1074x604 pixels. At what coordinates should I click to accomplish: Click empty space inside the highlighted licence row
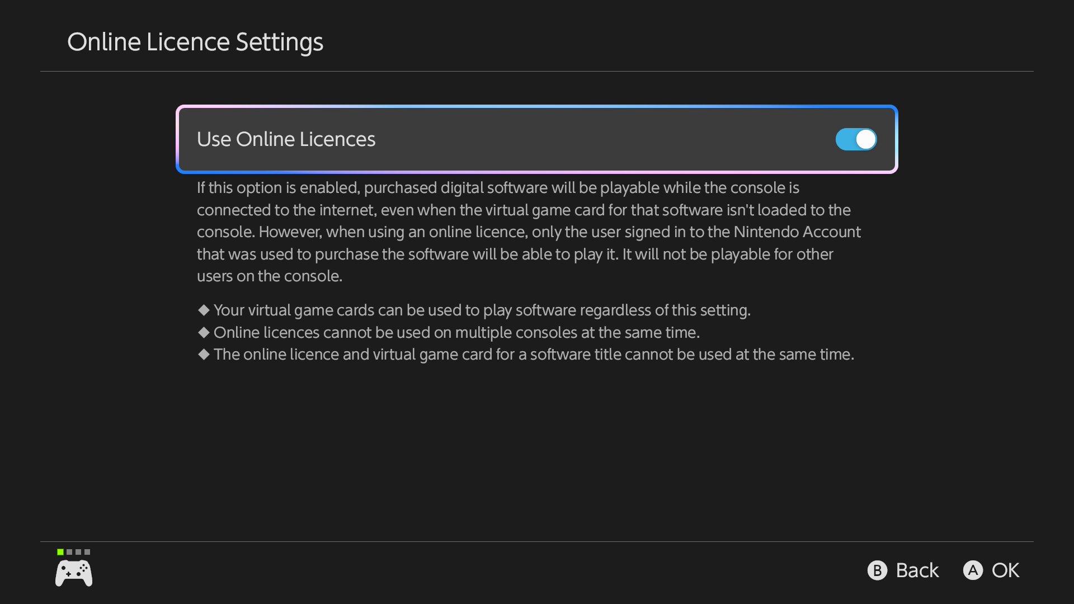click(x=604, y=139)
